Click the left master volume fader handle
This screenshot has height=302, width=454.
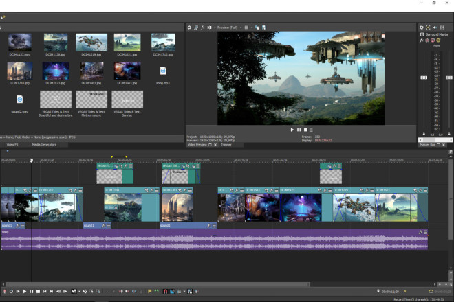[424, 78]
